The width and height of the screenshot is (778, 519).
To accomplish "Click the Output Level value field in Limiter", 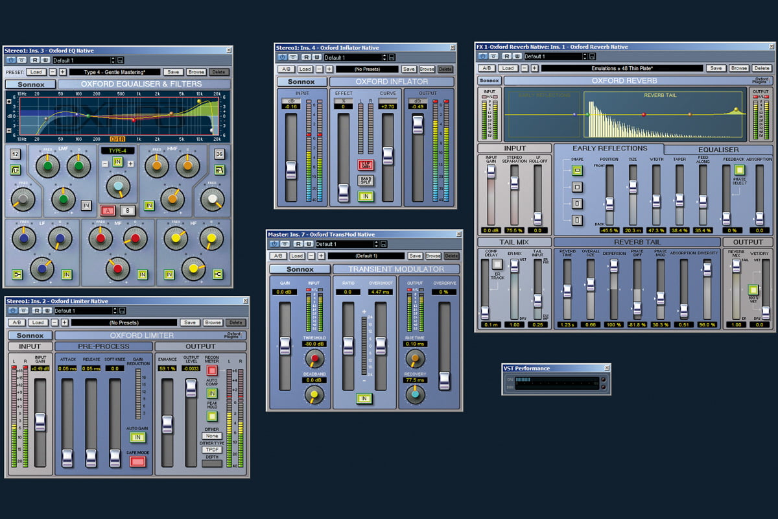I will (191, 368).
